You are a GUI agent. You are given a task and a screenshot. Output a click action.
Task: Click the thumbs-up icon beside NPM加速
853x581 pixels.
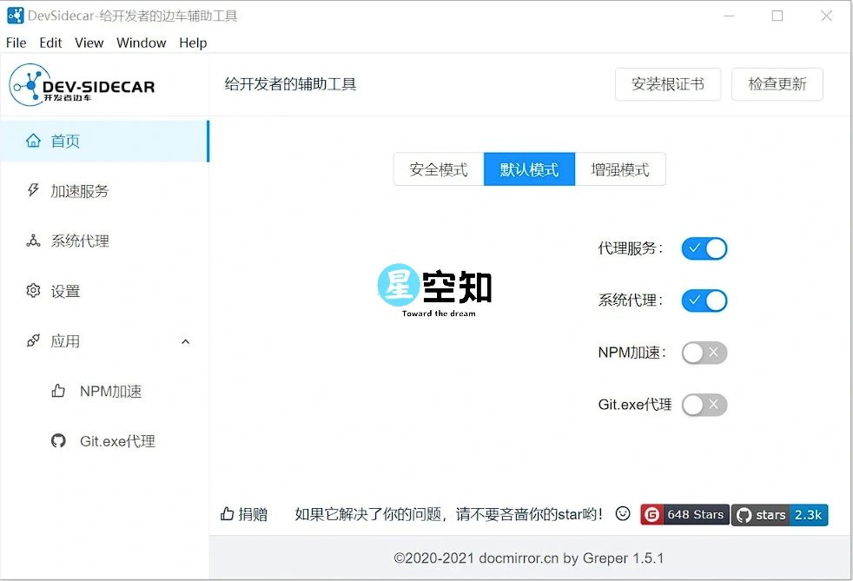58,391
